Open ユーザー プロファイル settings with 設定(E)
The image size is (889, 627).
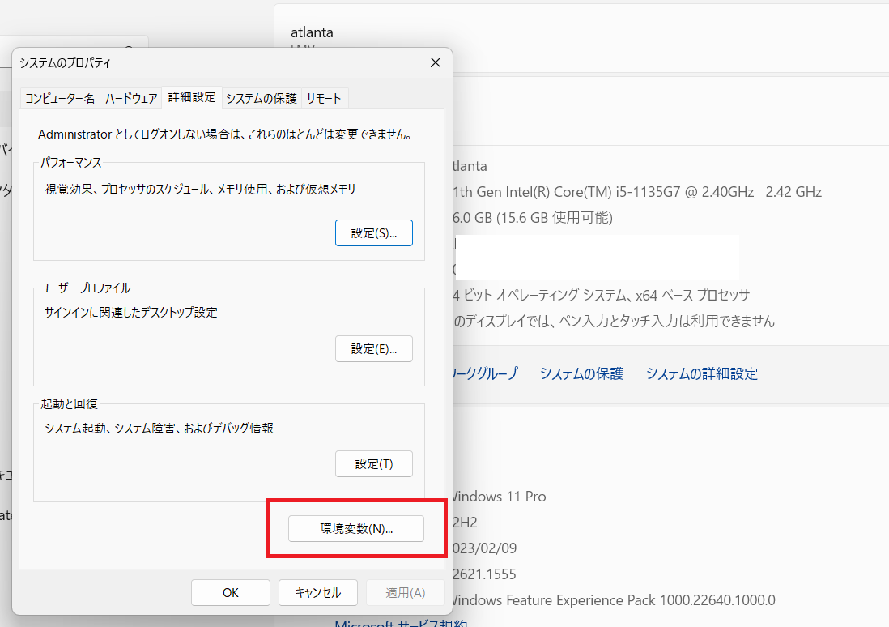point(373,348)
